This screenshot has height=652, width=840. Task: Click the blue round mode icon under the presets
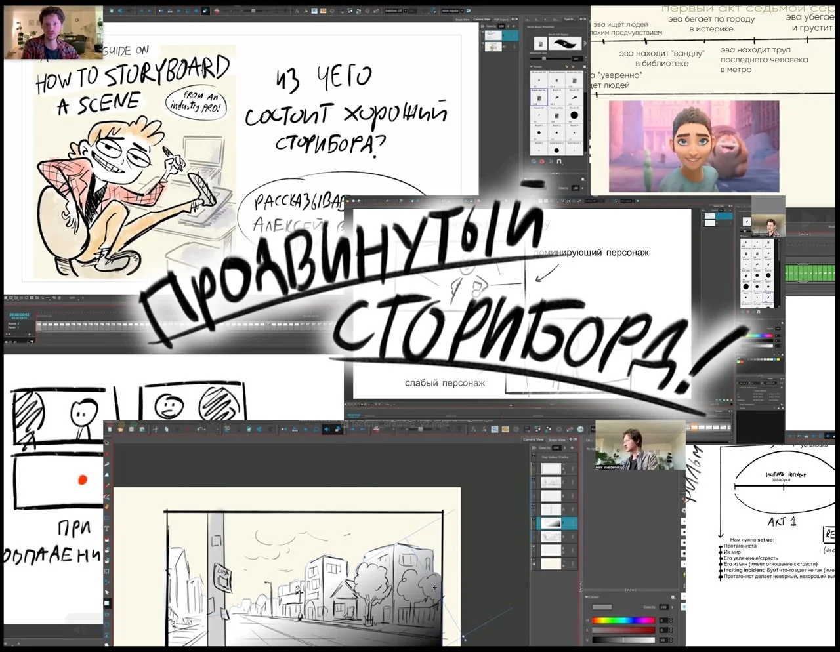click(x=534, y=161)
